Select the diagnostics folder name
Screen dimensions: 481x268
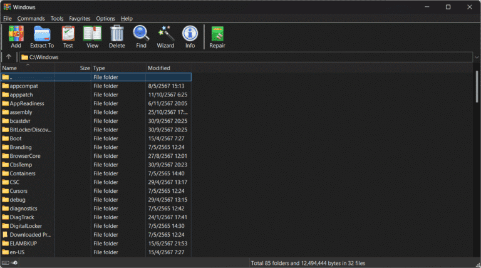click(x=23, y=209)
